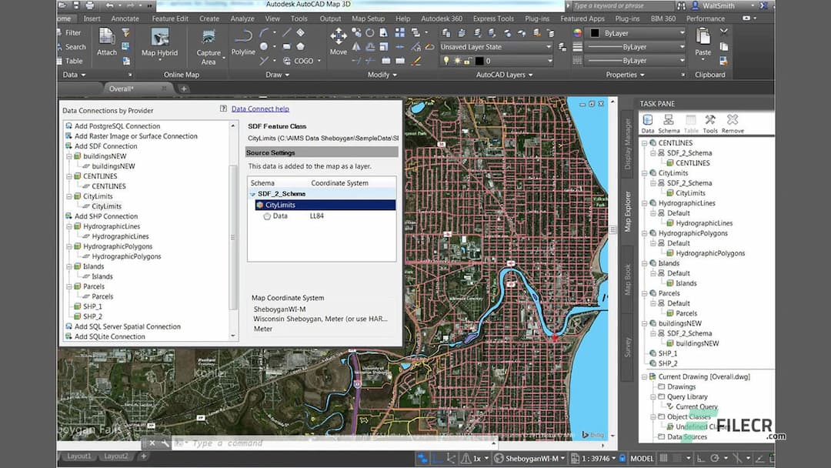Collapse the CityLimits node in Task Pane
This screenshot has height=468, width=831.
643,173
